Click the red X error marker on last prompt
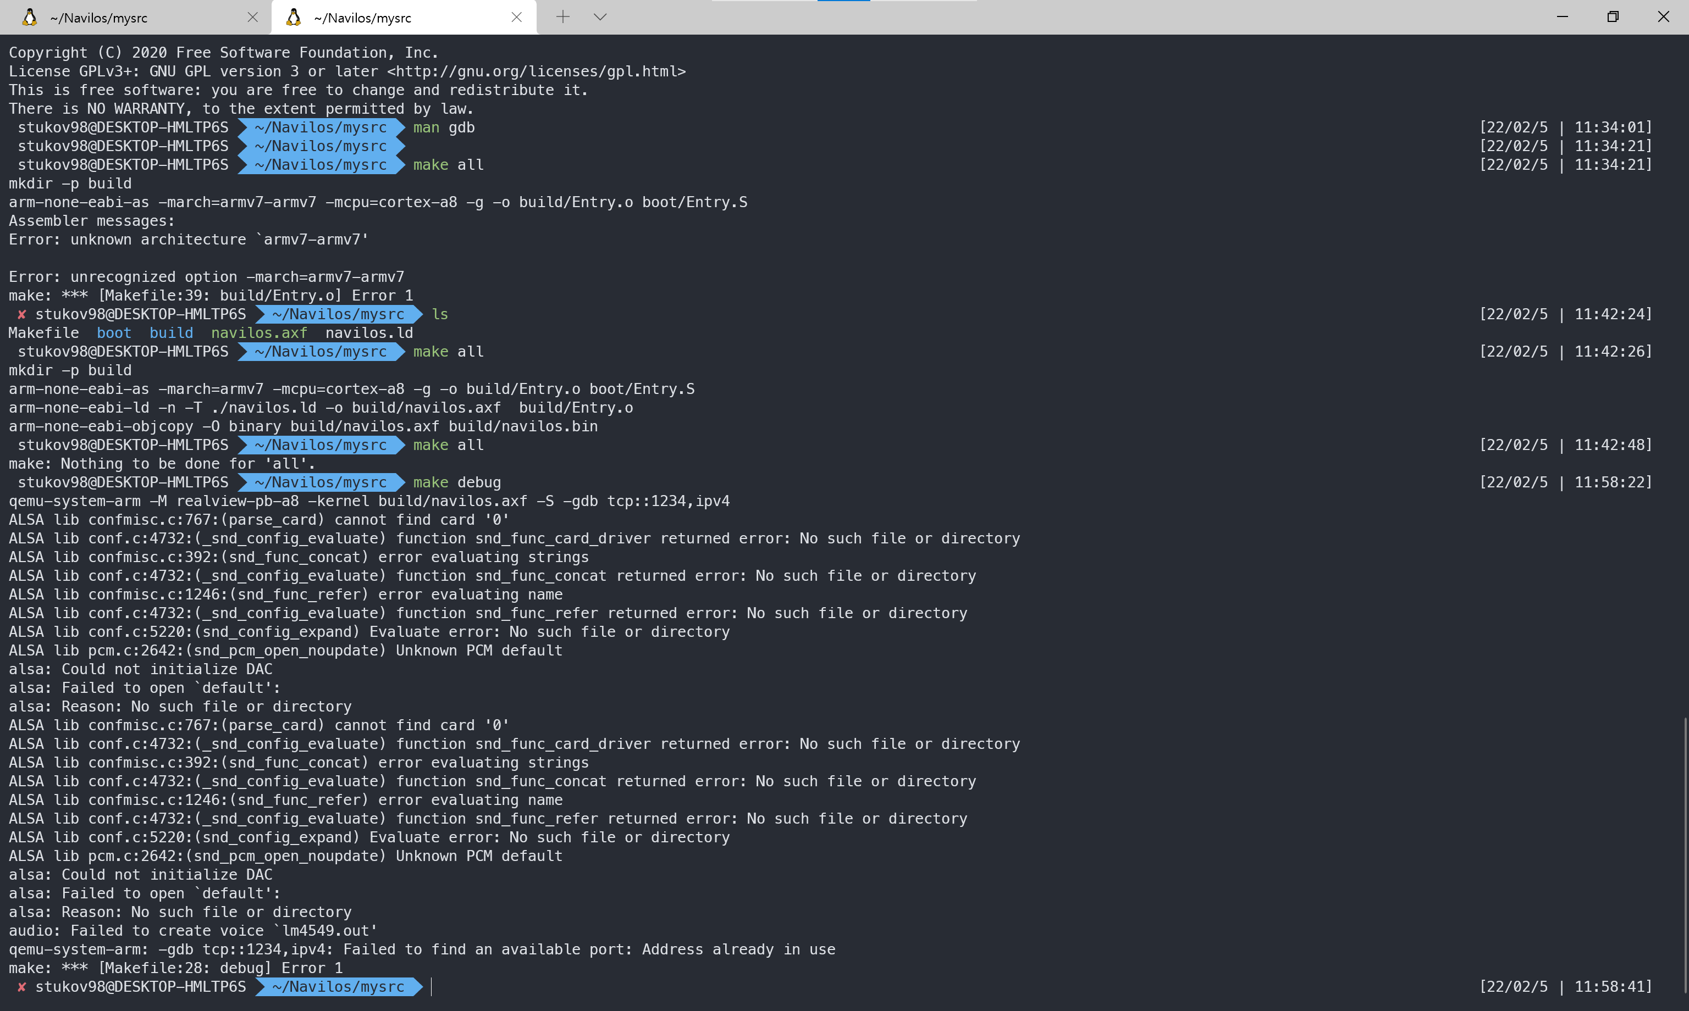 (x=22, y=986)
